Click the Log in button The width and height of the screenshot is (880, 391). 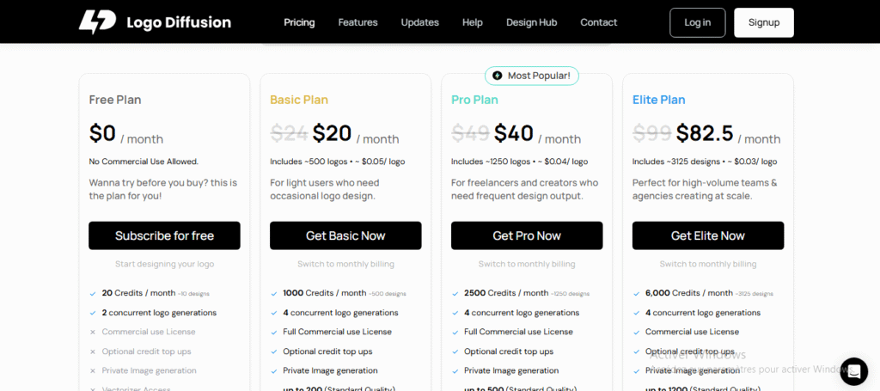(x=697, y=22)
